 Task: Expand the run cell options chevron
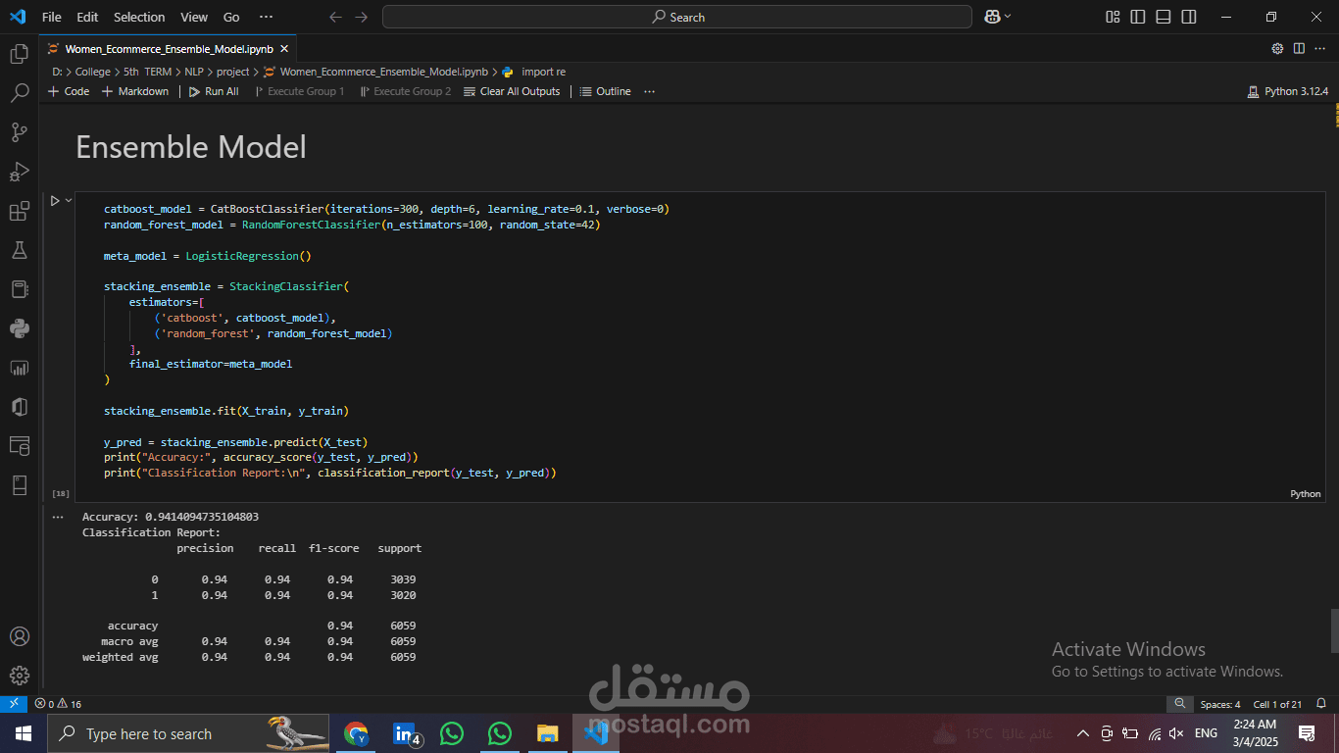[69, 200]
